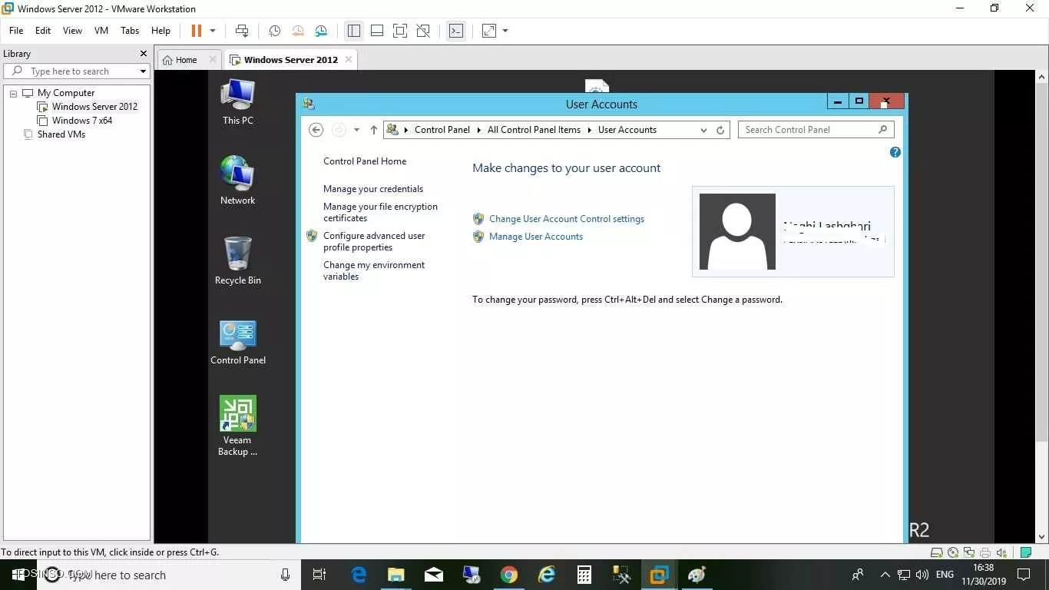Collapse the My Computer tree node

13,93
